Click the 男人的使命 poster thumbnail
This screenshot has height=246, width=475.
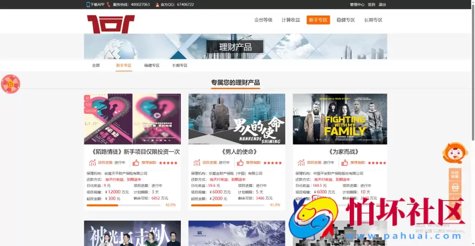237,119
